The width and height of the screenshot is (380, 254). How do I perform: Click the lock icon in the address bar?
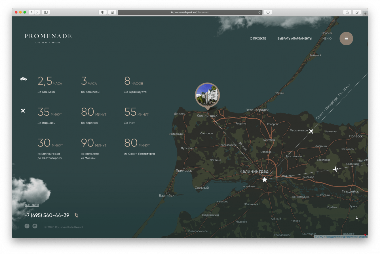click(172, 12)
